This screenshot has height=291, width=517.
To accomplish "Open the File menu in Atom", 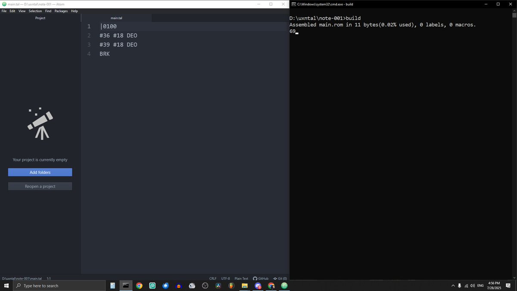I will 4,11.
